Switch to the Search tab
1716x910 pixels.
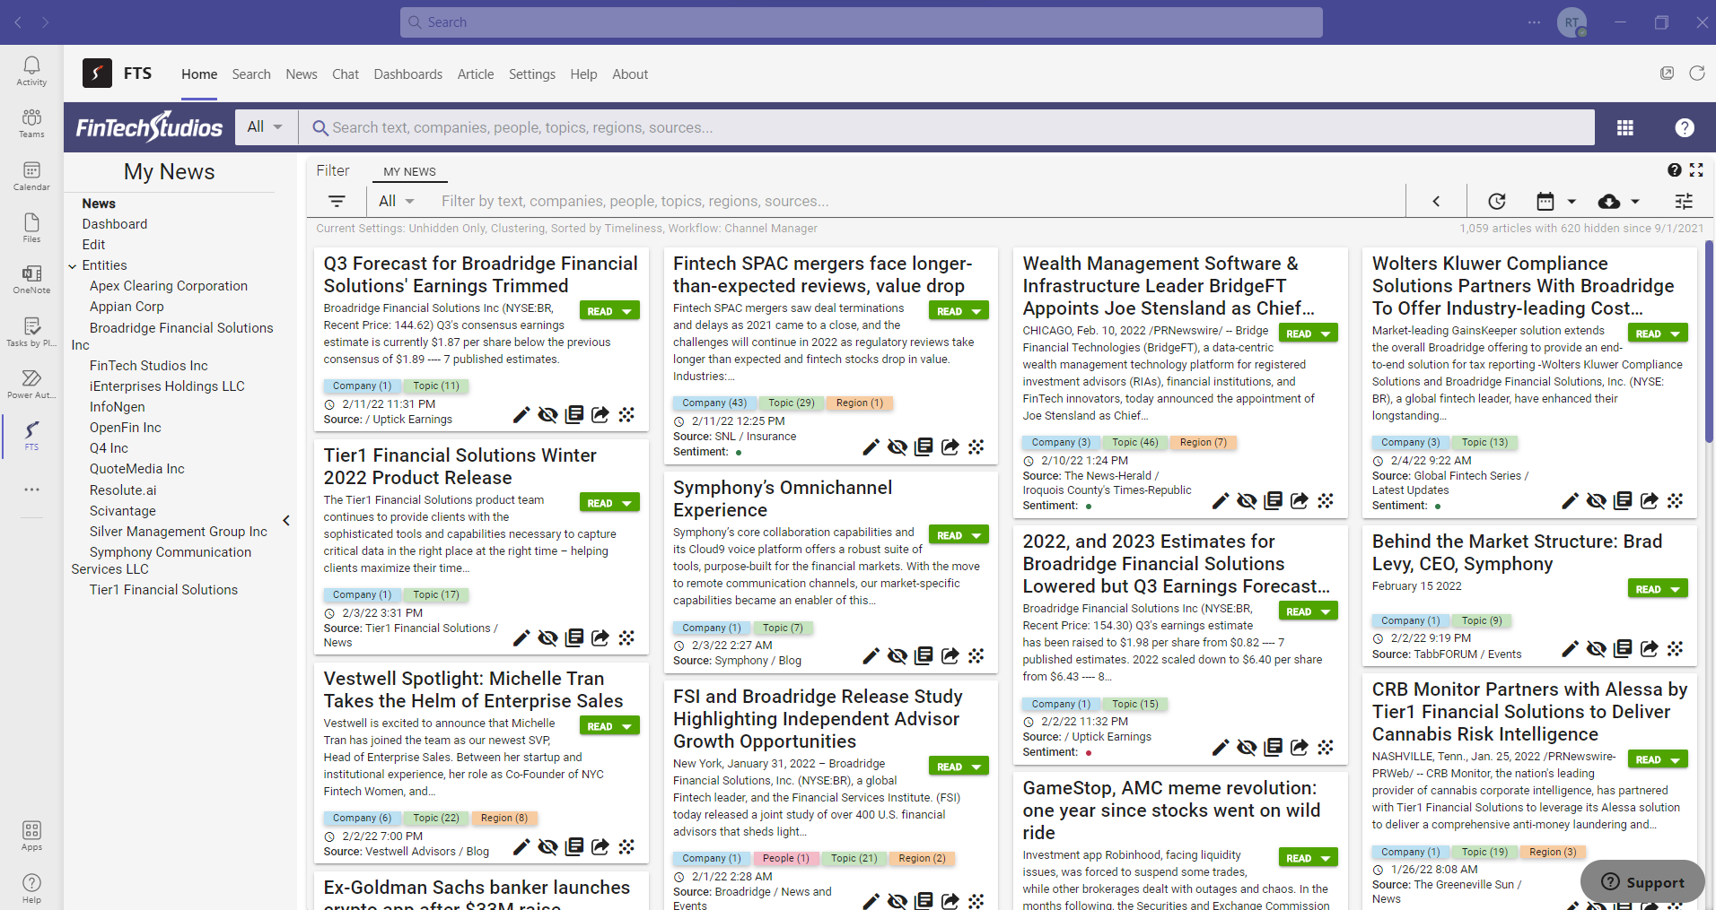click(251, 74)
